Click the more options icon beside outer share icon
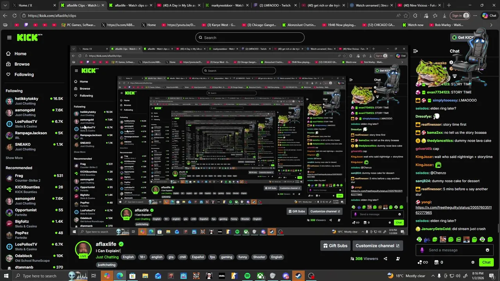Viewport: 500px width, 281px height. (398, 258)
